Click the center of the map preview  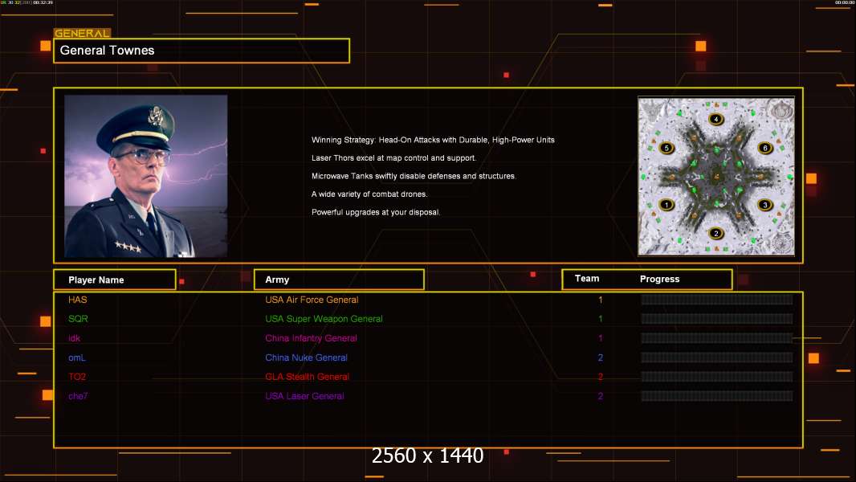715,176
